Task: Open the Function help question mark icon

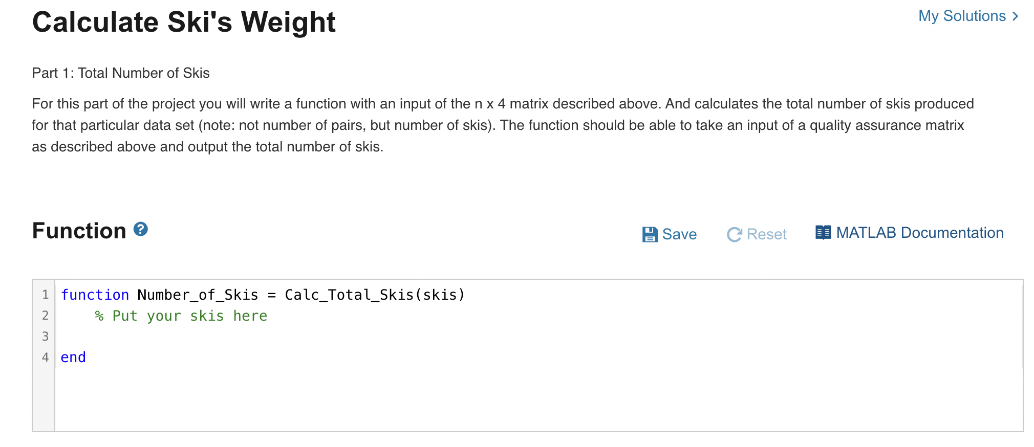Action: pos(140,230)
